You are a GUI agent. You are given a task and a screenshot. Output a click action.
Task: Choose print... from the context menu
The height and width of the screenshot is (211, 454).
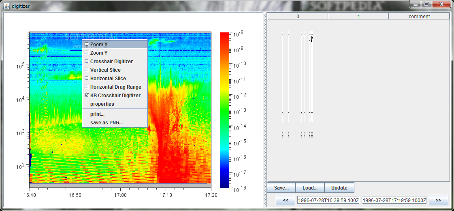[x=115, y=114]
